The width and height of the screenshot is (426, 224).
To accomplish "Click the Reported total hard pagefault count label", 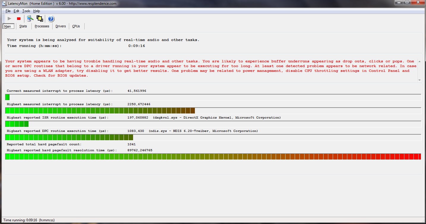I will (x=44, y=144).
